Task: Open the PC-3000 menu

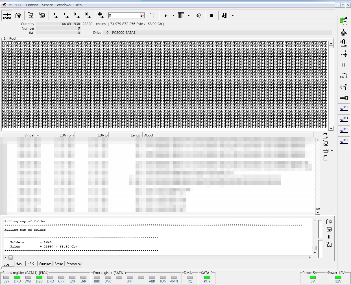Action: pyautogui.click(x=15, y=5)
